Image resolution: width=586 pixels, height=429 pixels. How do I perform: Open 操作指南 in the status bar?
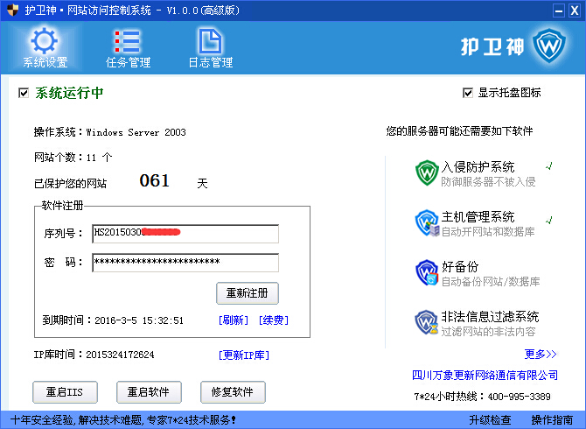[552, 420]
